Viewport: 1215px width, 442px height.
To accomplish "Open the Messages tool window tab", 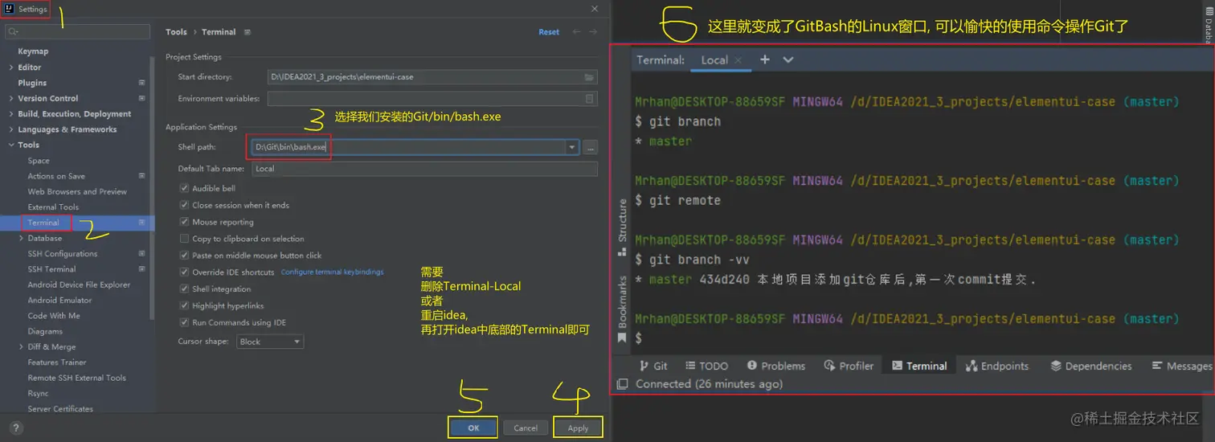I will point(1181,366).
